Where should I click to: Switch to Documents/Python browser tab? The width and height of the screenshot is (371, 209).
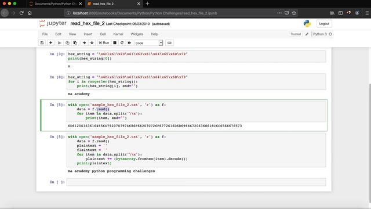(56, 4)
